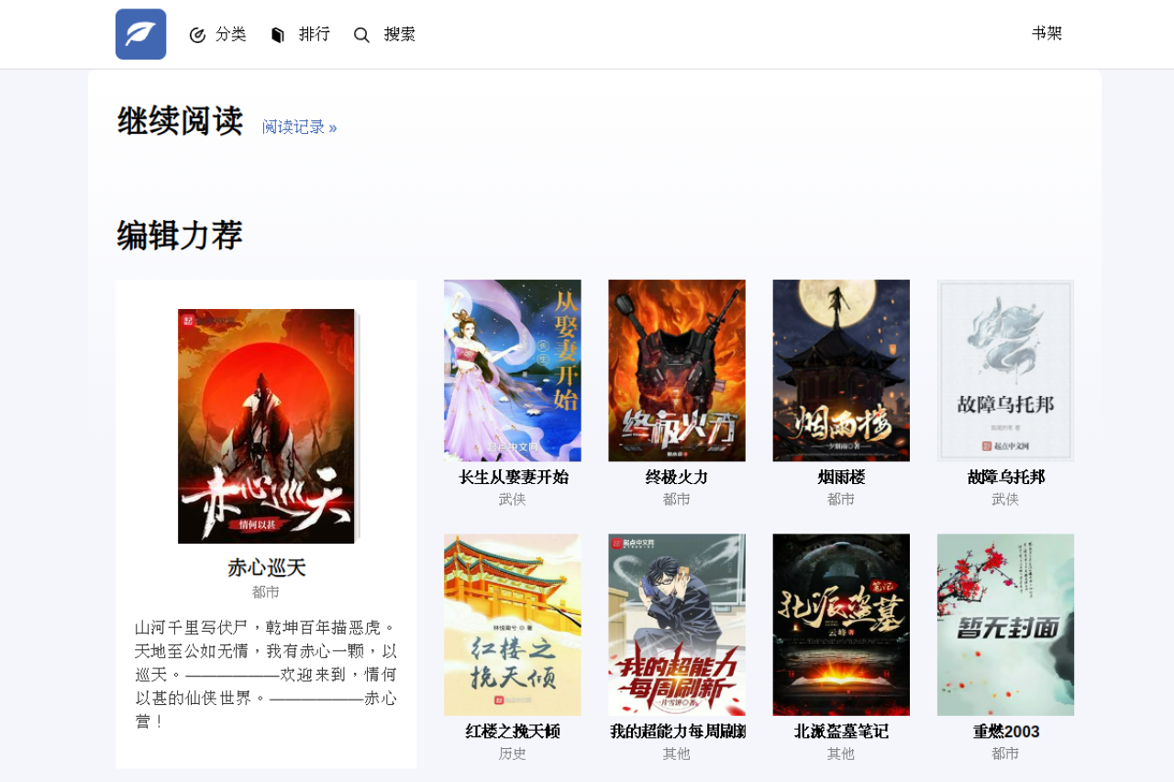Click the book icon beside 排行
Screen dimensions: 1174x782
[x=278, y=35]
